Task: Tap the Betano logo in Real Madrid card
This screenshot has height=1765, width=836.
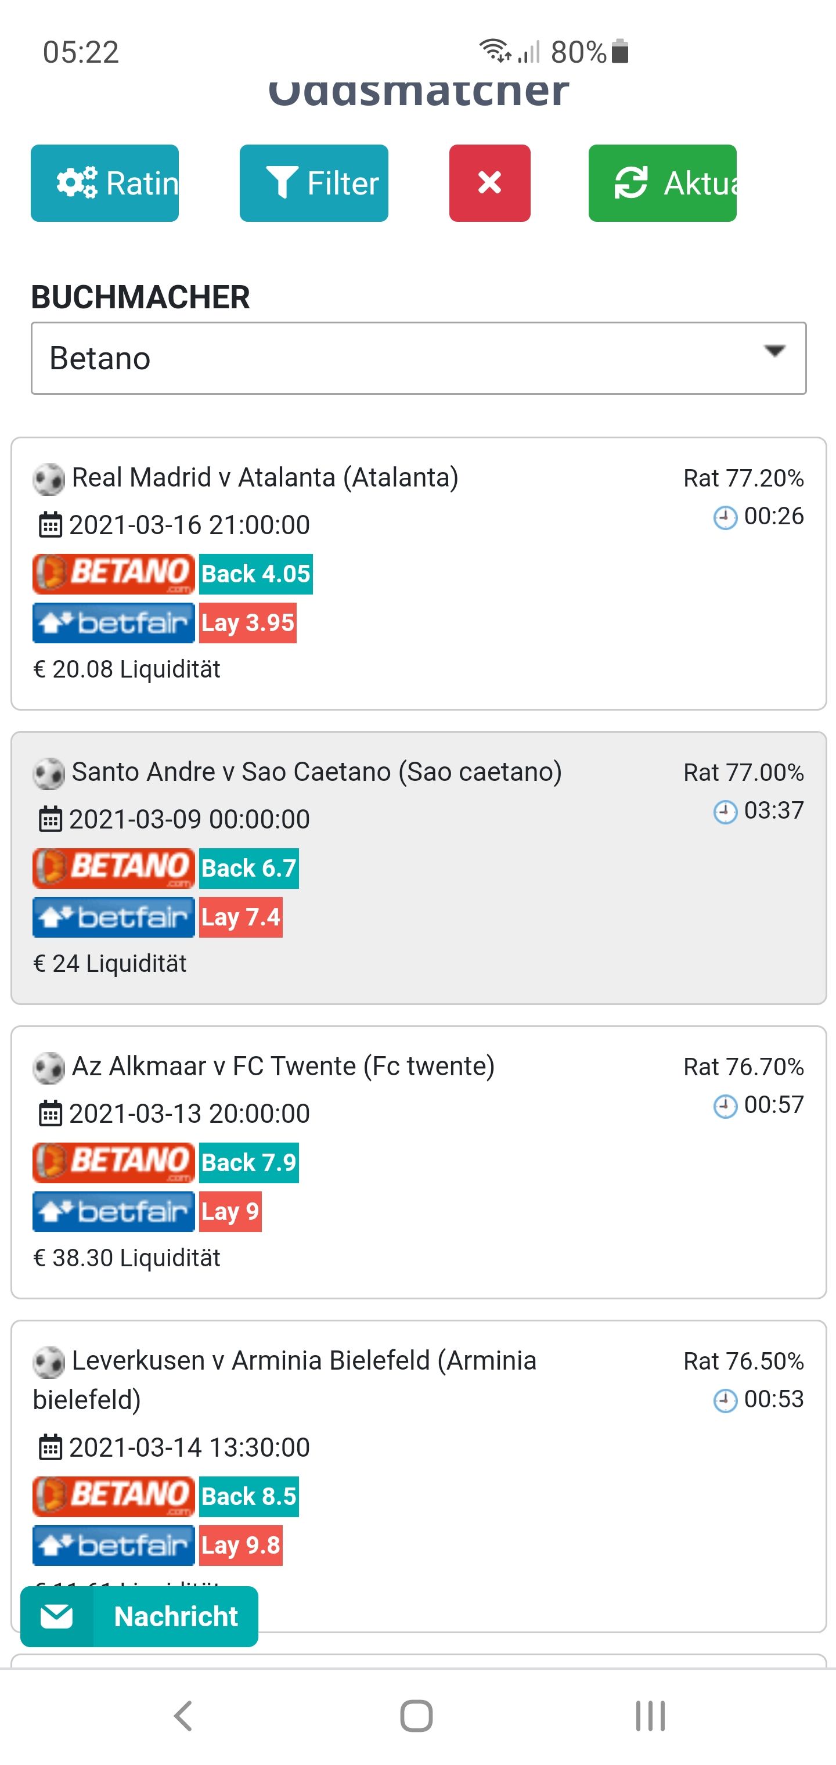Action: (114, 574)
